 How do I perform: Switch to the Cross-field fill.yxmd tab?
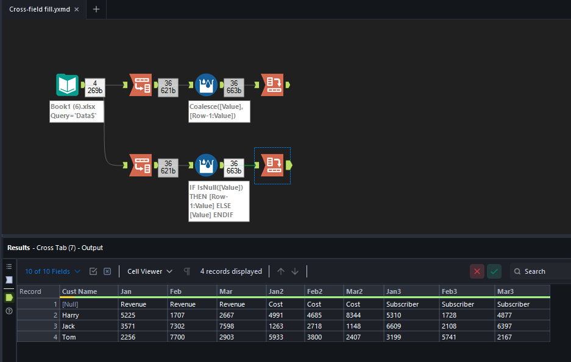coord(40,10)
